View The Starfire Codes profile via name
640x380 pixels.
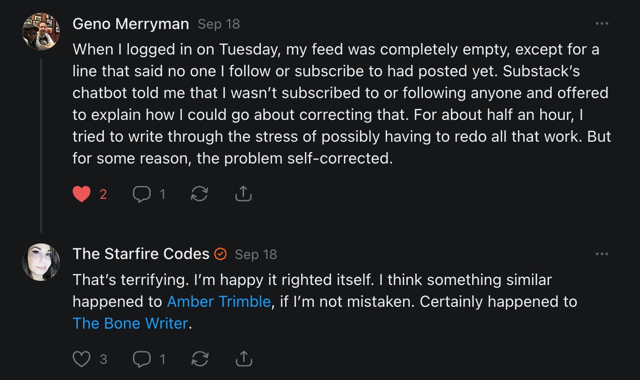(x=141, y=254)
